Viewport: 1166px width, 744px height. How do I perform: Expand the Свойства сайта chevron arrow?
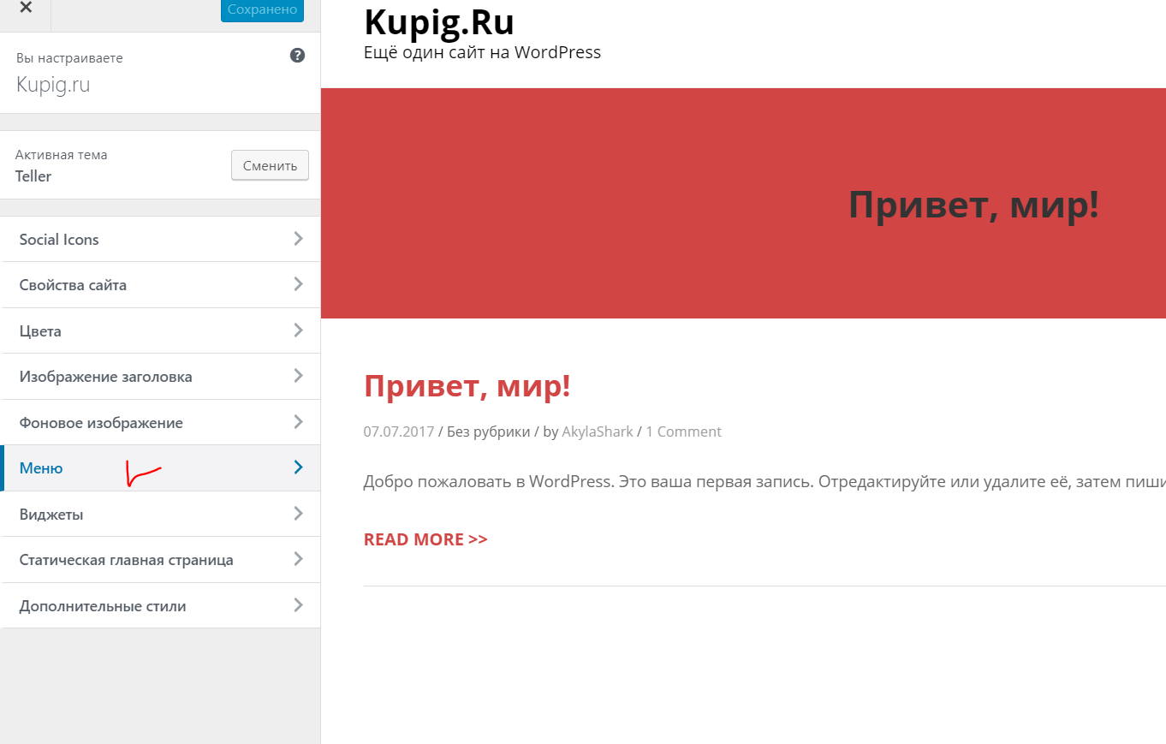point(298,284)
